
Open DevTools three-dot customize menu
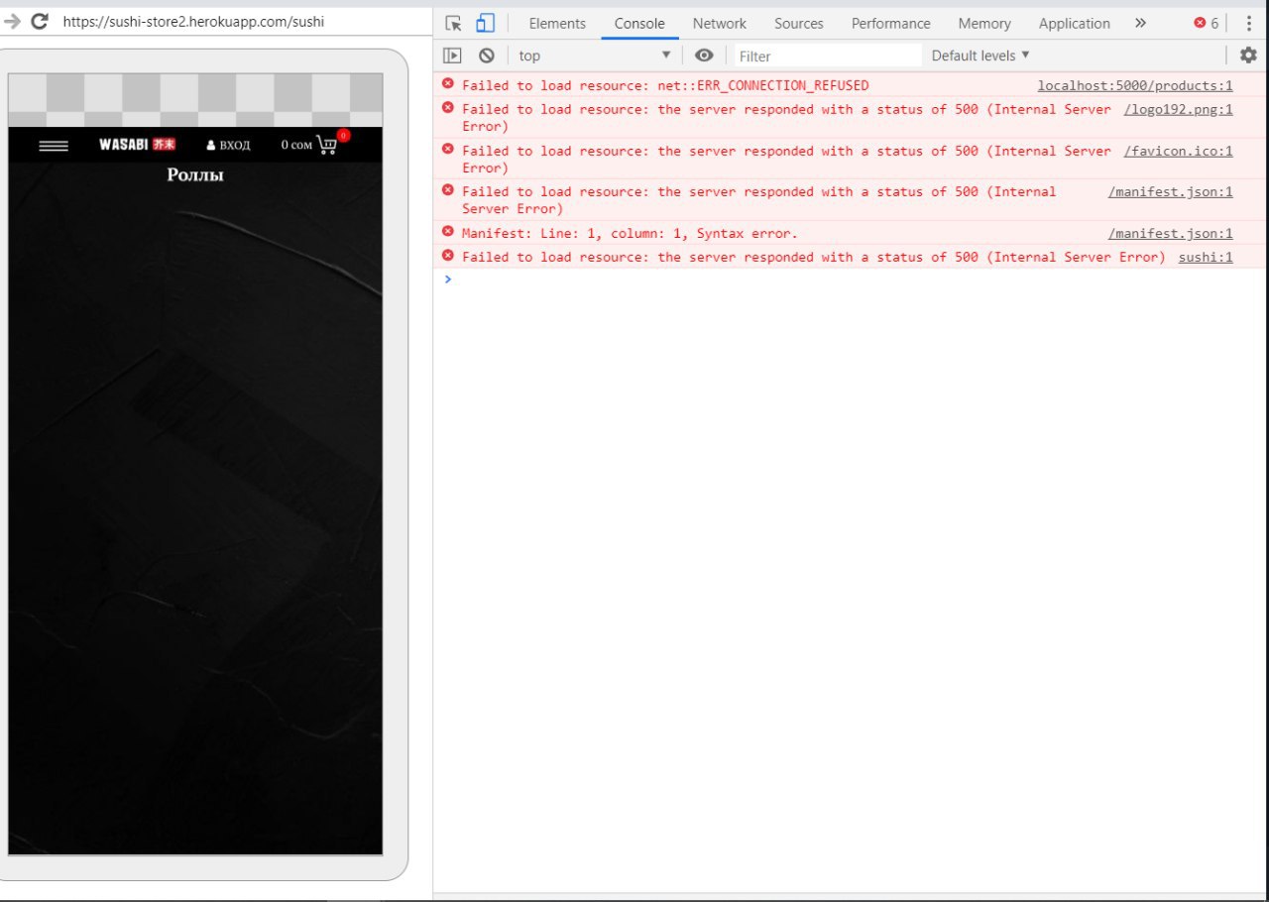click(1248, 23)
